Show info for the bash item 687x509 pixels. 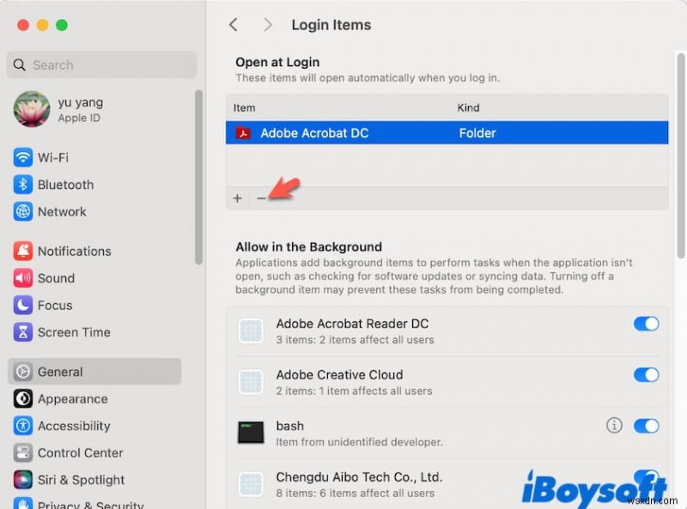[x=614, y=426]
